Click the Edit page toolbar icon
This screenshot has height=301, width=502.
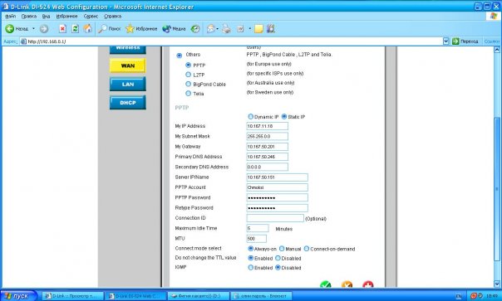tap(240, 29)
